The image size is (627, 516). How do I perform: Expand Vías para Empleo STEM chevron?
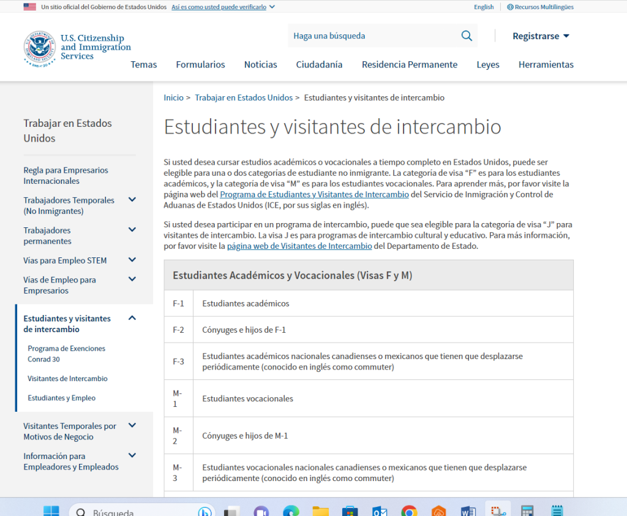(132, 260)
